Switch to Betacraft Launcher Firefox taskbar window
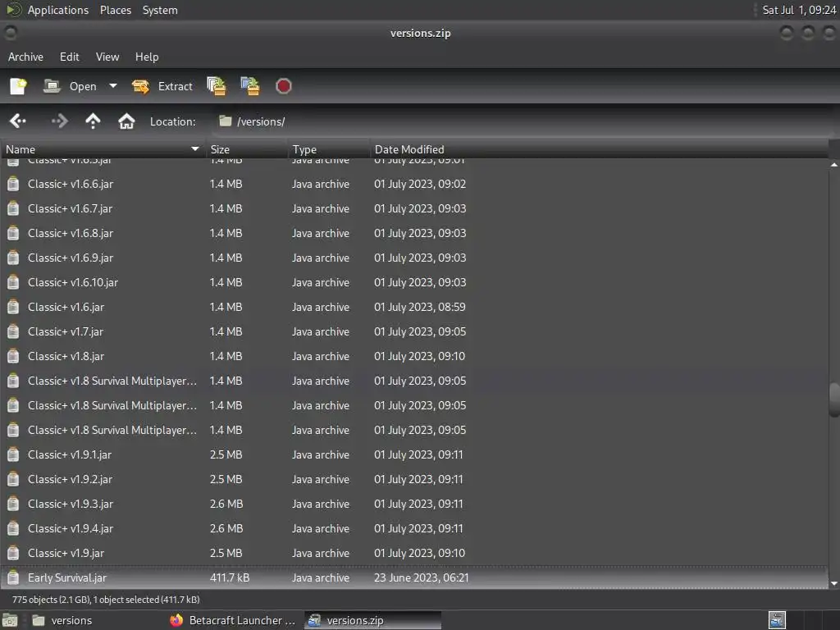Screen dimensions: 840x630 (232, 620)
